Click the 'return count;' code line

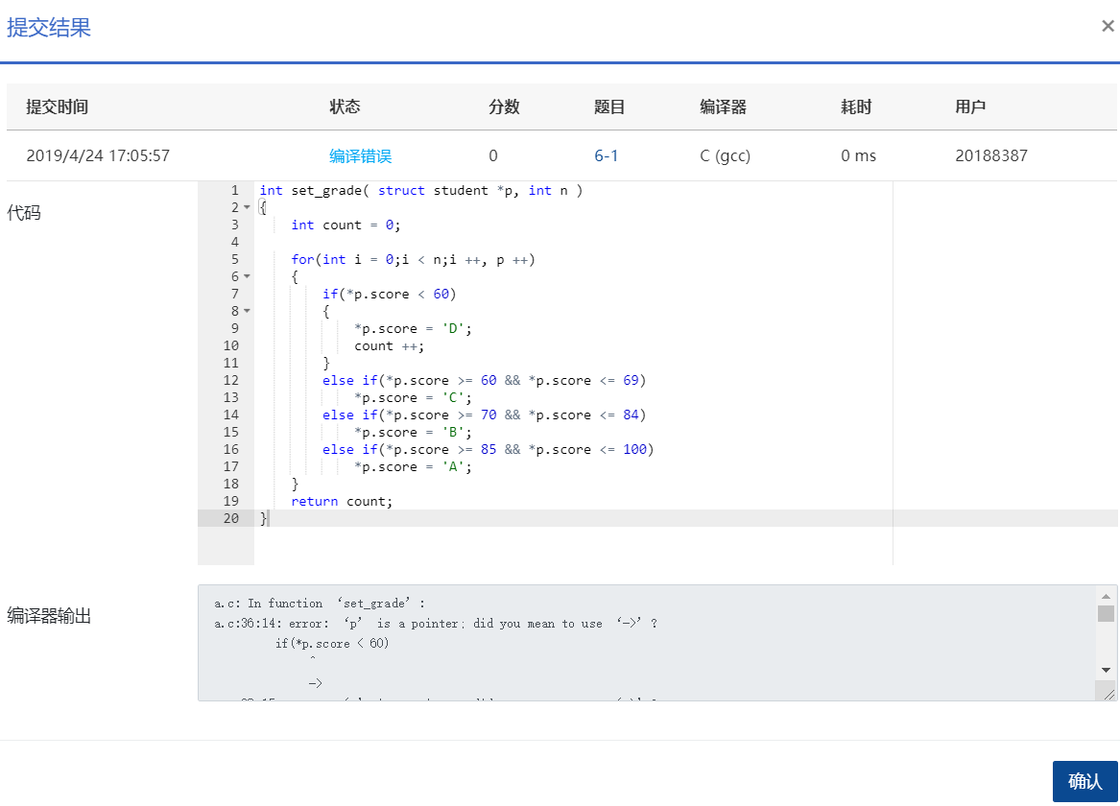coord(342,501)
